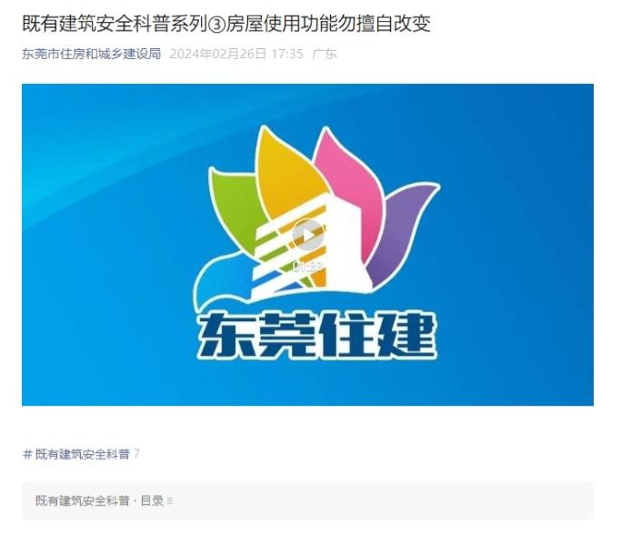This screenshot has height=535, width=621.
Task: Click the 东莞住建 logo text
Action: [316, 335]
